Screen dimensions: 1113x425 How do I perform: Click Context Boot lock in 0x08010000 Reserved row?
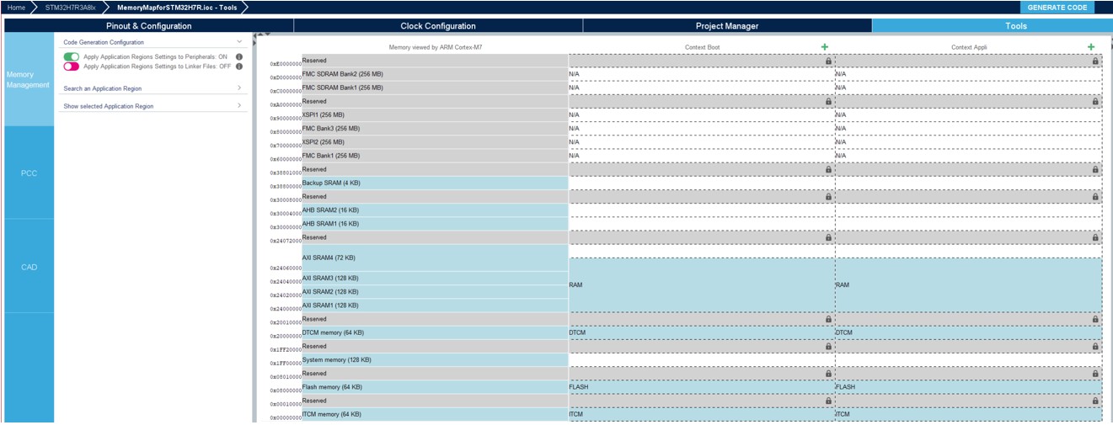(x=828, y=374)
